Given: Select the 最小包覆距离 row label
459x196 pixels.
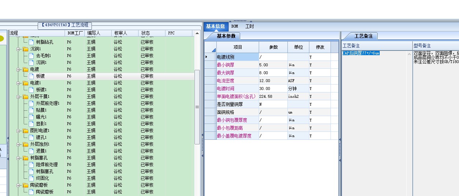Looking at the screenshot, I should point(238,128).
